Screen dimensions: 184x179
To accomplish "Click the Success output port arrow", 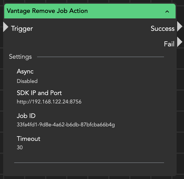I will click(180, 27).
